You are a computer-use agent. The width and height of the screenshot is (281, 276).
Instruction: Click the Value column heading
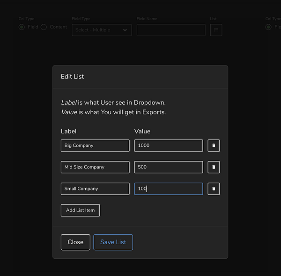(142, 131)
